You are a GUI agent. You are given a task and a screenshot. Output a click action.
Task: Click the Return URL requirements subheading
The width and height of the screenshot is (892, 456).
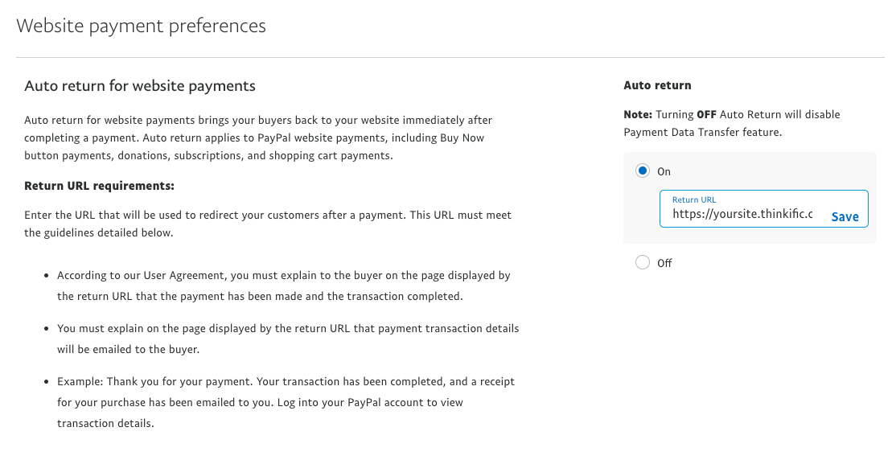click(100, 186)
